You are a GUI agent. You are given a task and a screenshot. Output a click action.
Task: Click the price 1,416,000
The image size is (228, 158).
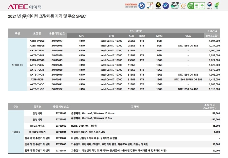(x=214, y=80)
